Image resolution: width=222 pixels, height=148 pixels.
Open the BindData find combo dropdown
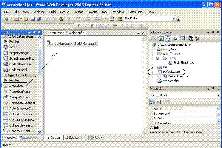[174, 18]
